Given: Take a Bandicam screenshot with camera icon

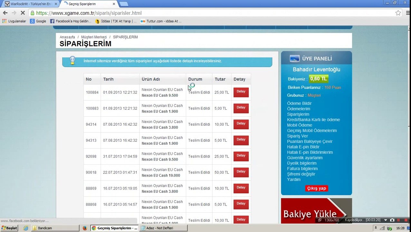Looking at the screenshot, I should coord(392,220).
